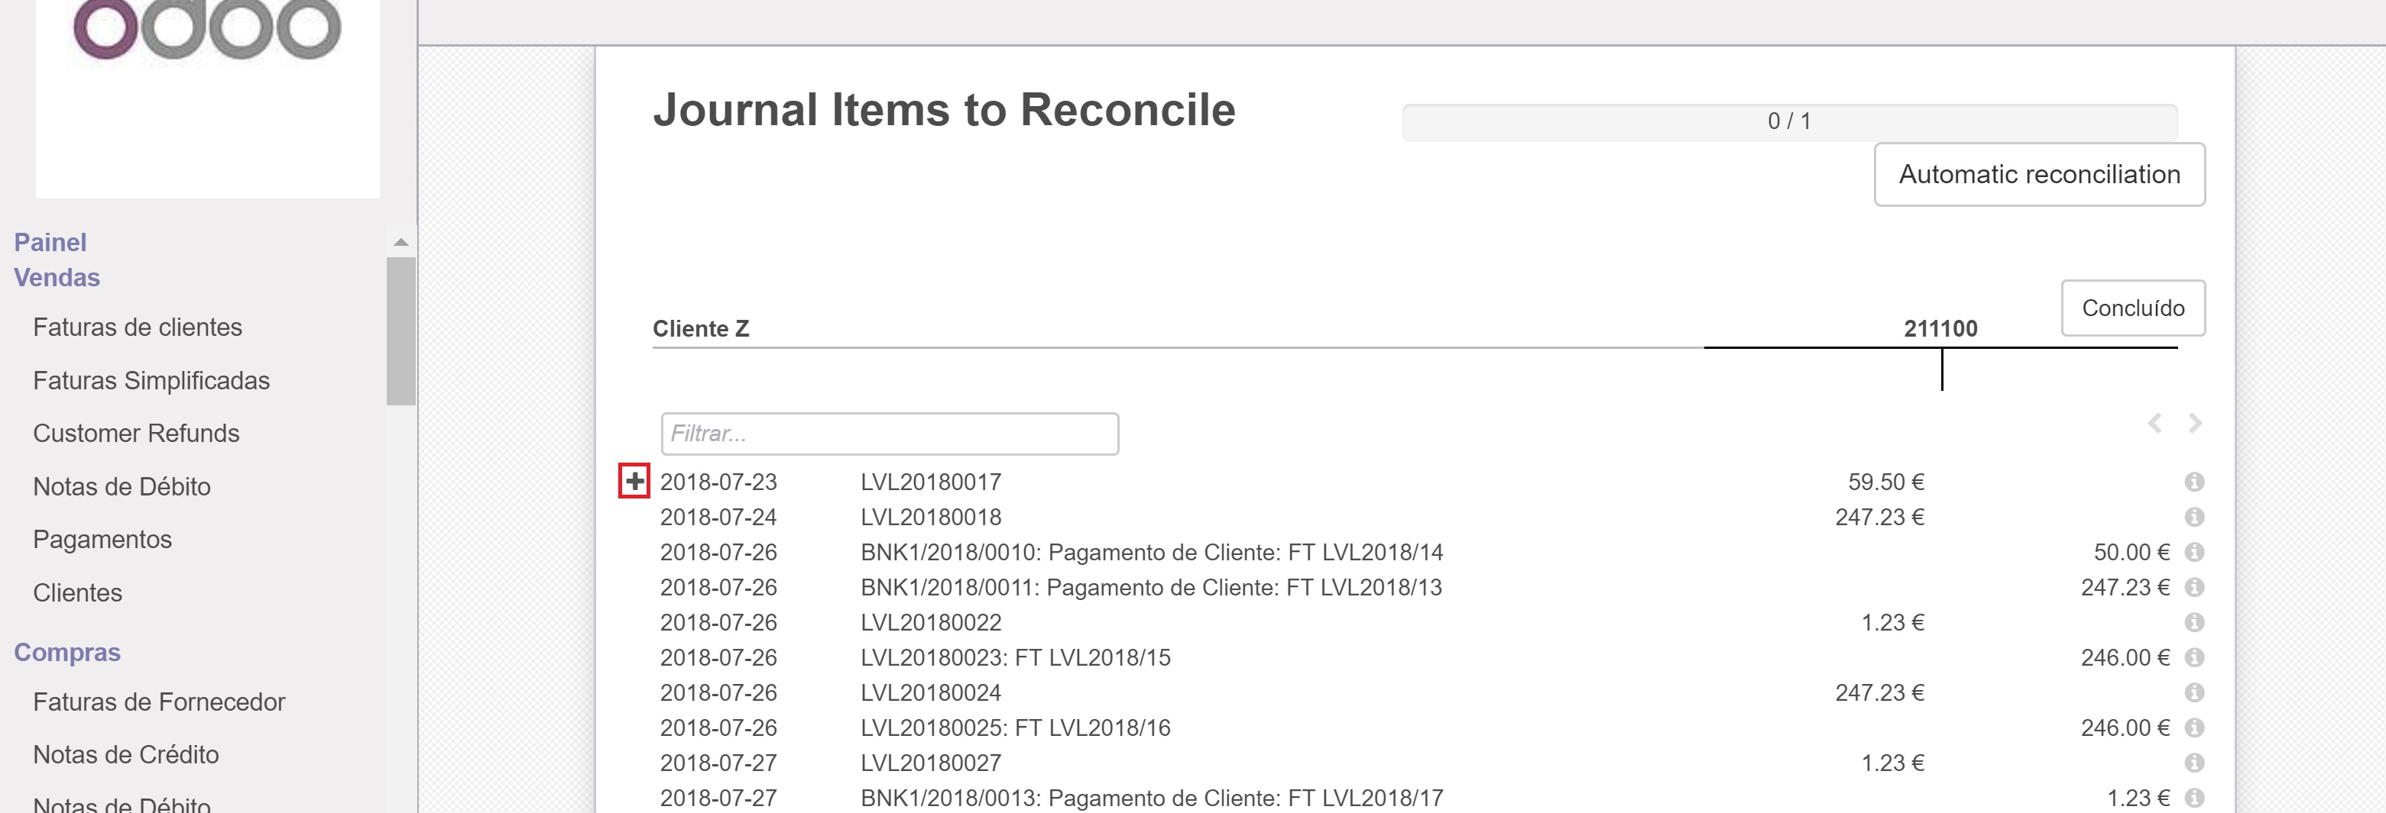Show info for BNK1/2018/0011 payment line
This screenshot has width=2386, height=813.
[x=2193, y=587]
